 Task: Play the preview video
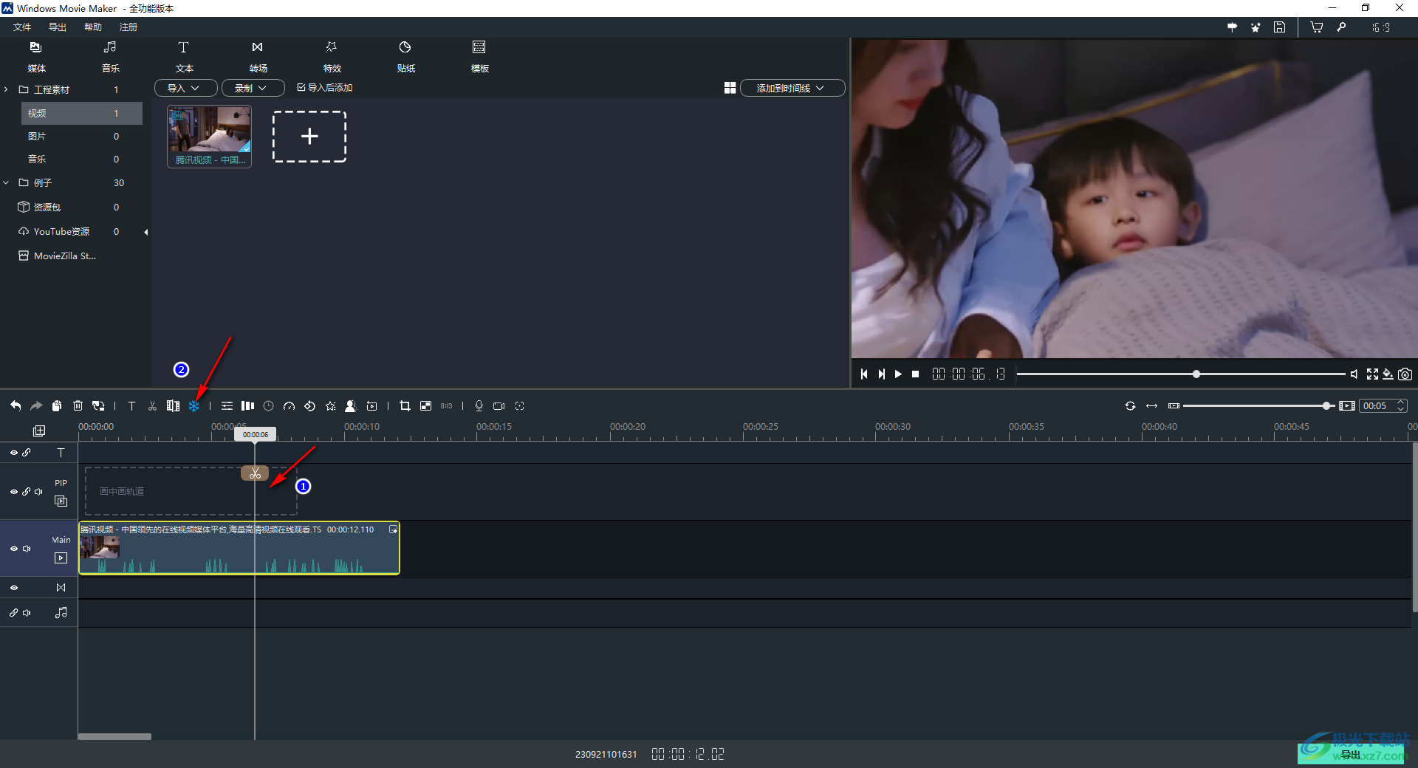[898, 374]
